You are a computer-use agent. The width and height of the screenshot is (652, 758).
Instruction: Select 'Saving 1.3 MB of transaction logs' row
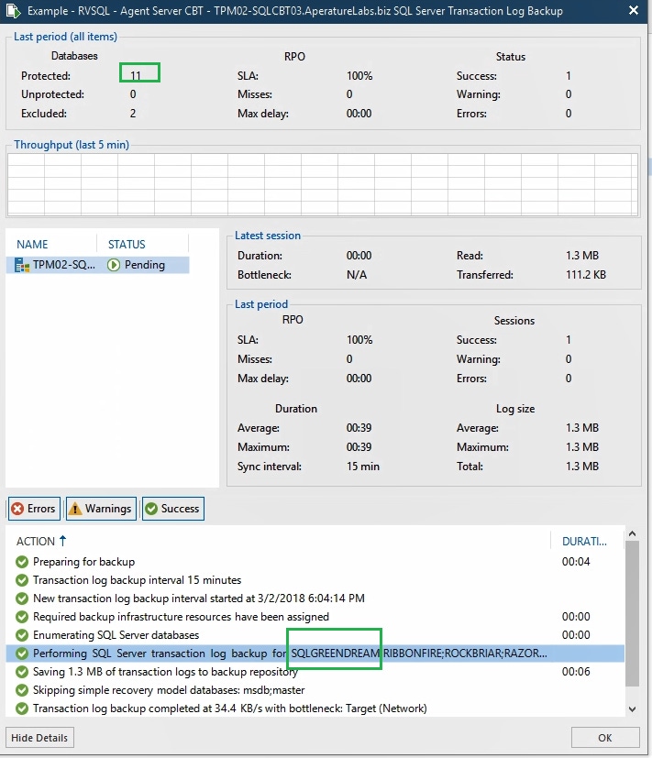[315, 672]
